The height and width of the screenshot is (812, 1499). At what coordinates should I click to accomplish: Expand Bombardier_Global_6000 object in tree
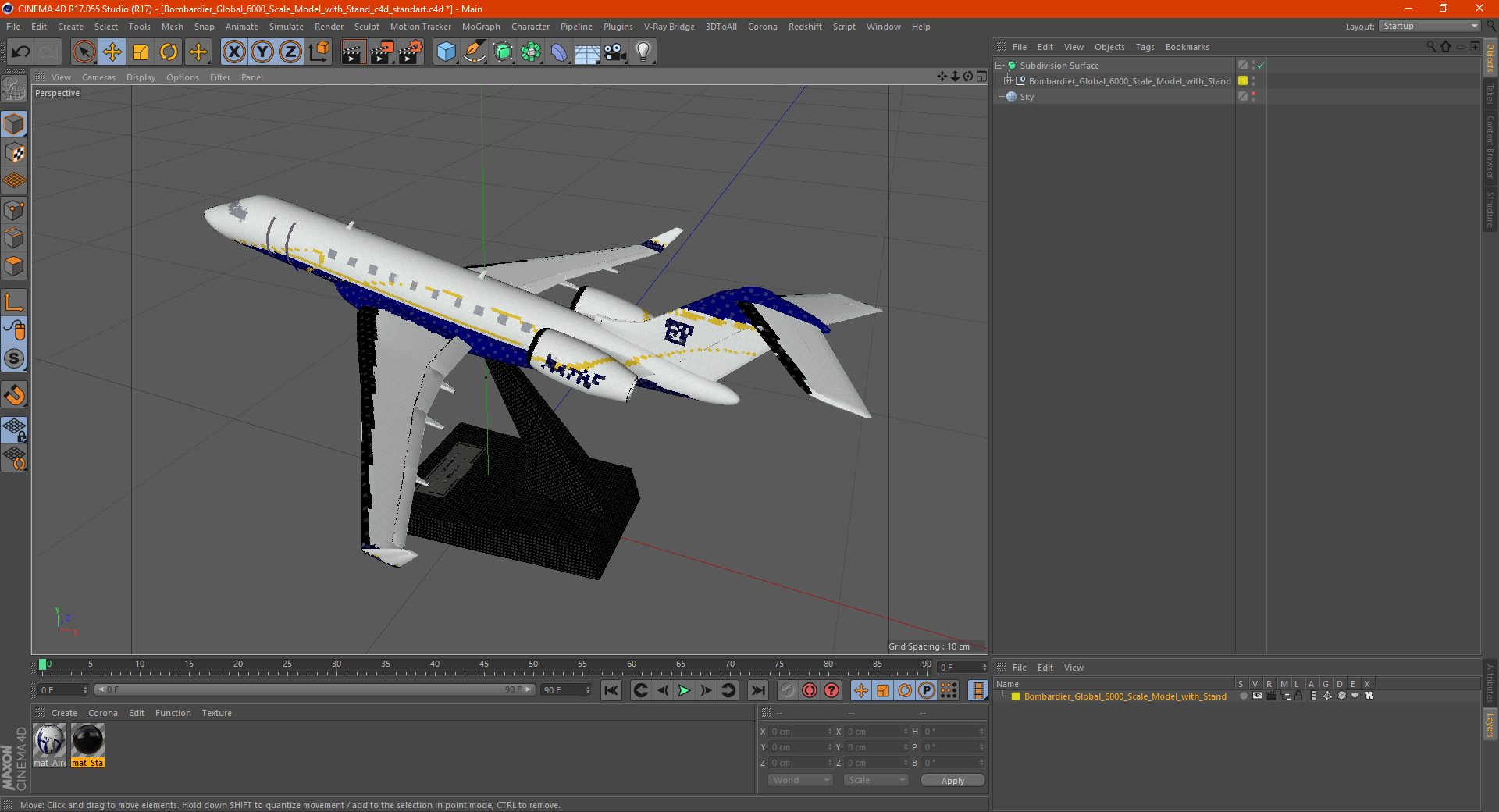click(1008, 81)
